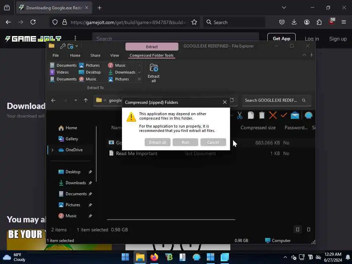Viewport: 352px width, 264px height.
Task: Click Log in on Game Jolt
Action: tap(312, 38)
